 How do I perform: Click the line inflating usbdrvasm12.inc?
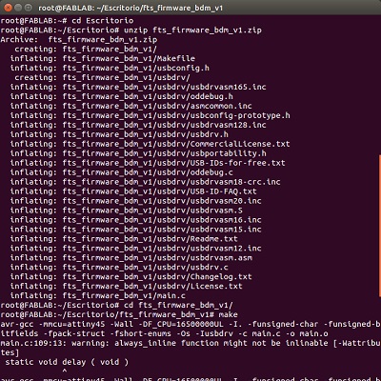(136, 250)
